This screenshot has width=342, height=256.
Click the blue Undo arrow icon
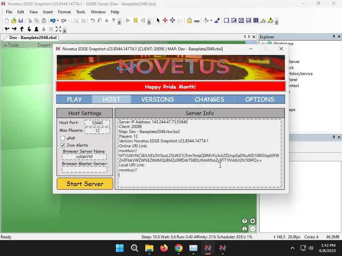coord(52,21)
